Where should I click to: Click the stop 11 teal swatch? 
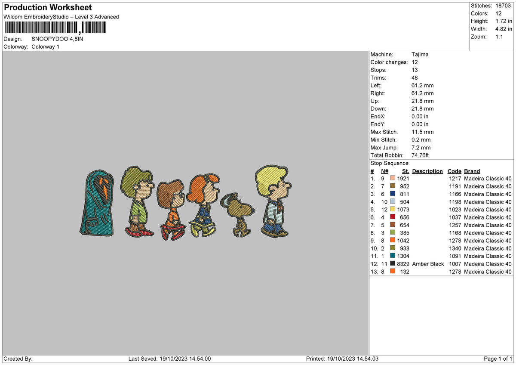[393, 256]
